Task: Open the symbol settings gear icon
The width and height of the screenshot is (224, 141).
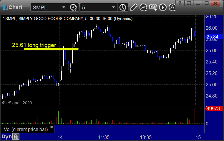Action: [73, 7]
